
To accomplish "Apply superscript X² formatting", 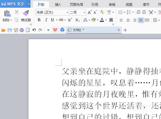I will [70, 20].
